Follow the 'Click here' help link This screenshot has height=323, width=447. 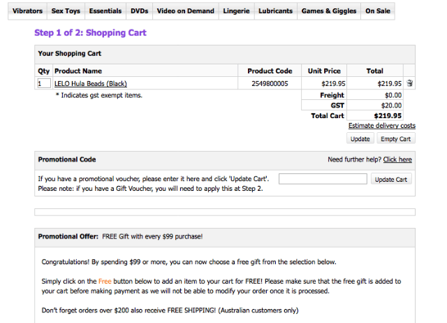tap(397, 159)
